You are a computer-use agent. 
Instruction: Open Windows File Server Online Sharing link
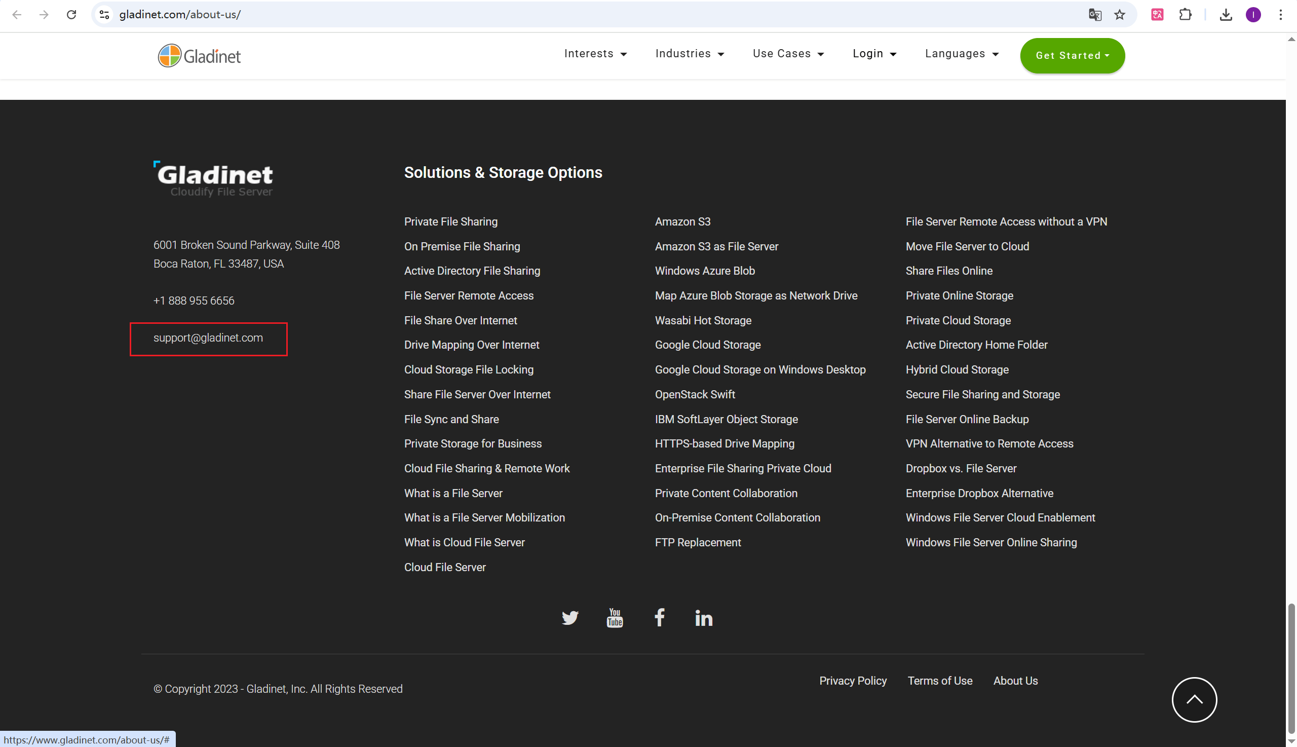991,542
